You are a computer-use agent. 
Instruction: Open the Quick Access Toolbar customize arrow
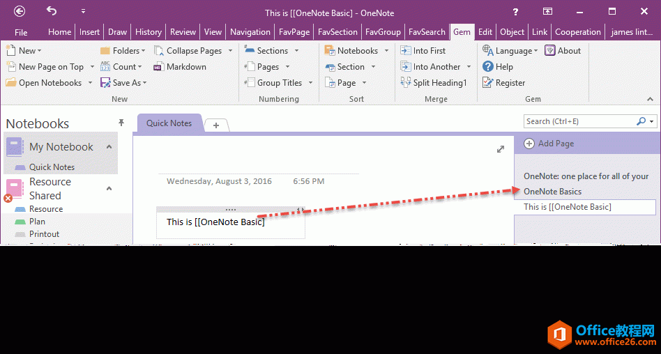pyautogui.click(x=83, y=11)
